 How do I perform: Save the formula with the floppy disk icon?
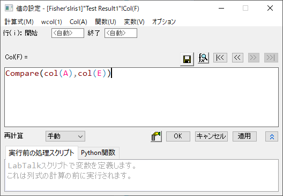(187, 59)
